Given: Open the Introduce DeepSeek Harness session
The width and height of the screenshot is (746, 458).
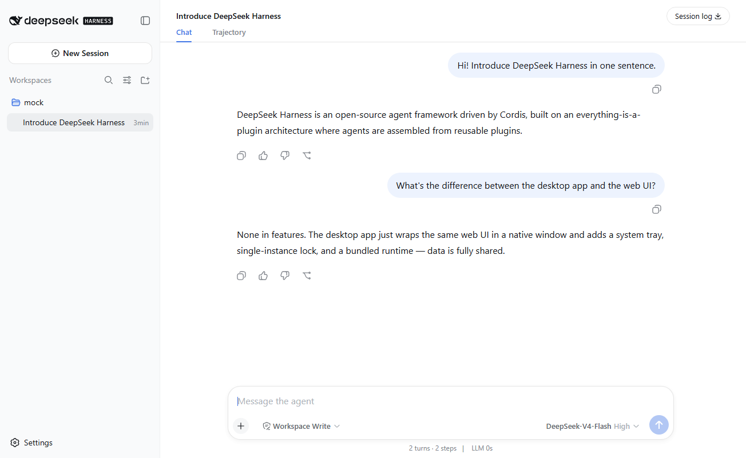Looking at the screenshot, I should tap(80, 122).
